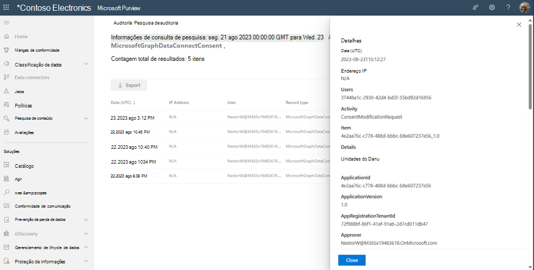Open the settings gear icon
The width and height of the screenshot is (534, 270).
(492, 7)
